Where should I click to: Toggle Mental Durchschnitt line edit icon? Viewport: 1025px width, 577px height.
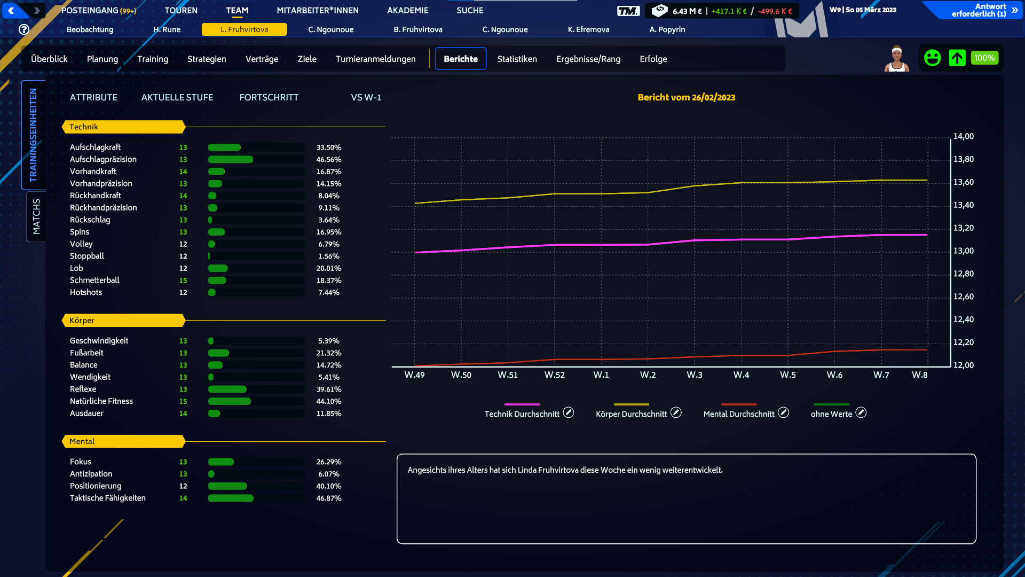783,412
